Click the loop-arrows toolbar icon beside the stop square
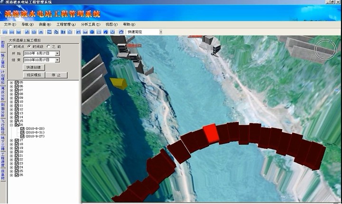 34,32
